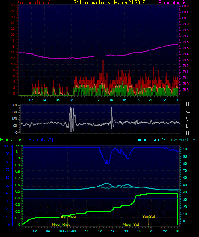
Task: Click the Dew Point (°F) legend label
Action: (182, 140)
